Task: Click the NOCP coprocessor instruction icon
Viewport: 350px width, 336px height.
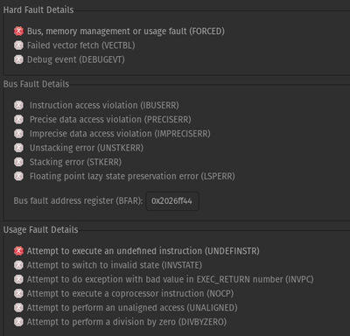Action: click(x=18, y=293)
